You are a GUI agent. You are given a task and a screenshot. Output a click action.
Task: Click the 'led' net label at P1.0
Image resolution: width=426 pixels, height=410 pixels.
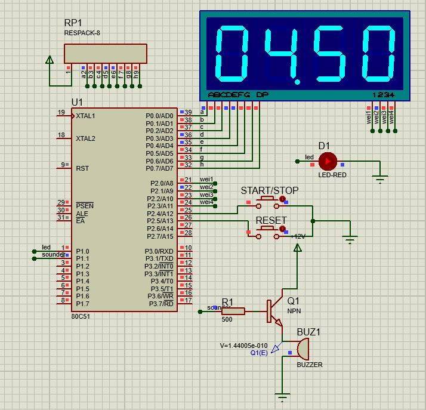[46, 247]
